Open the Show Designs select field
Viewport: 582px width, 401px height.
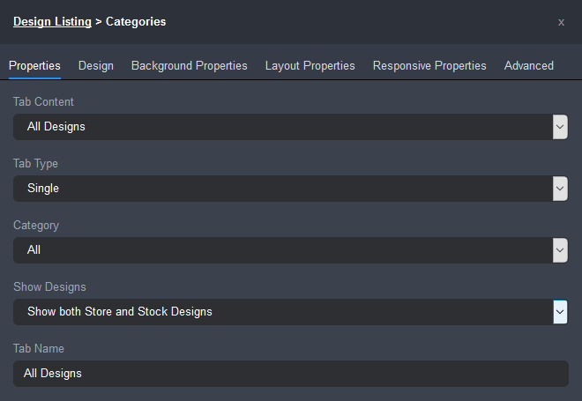tap(291, 312)
